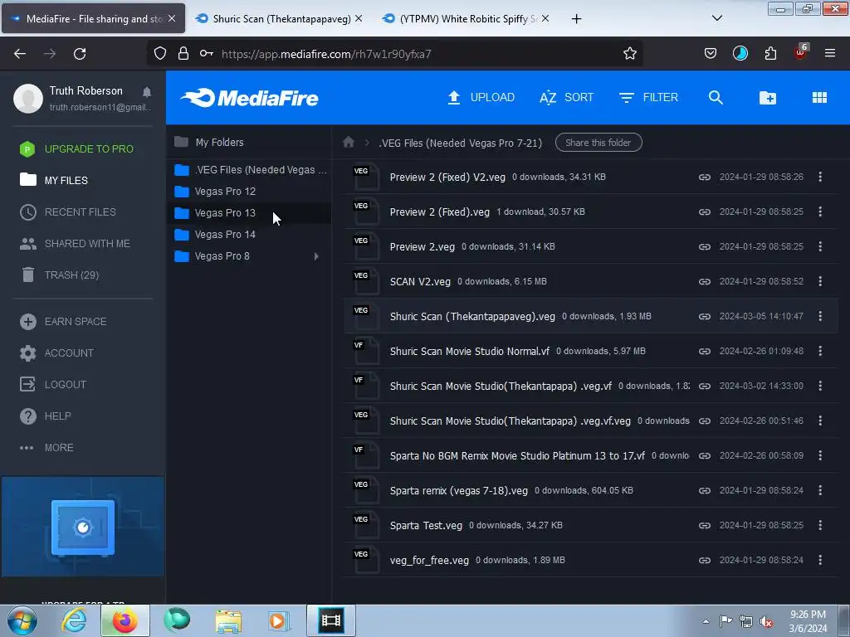Click Logout in the sidebar

(x=53, y=385)
